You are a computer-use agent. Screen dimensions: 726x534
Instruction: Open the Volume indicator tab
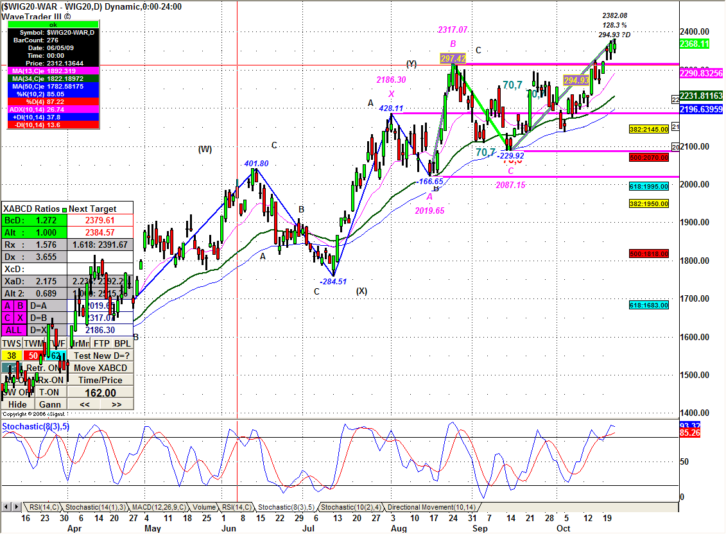point(203,507)
